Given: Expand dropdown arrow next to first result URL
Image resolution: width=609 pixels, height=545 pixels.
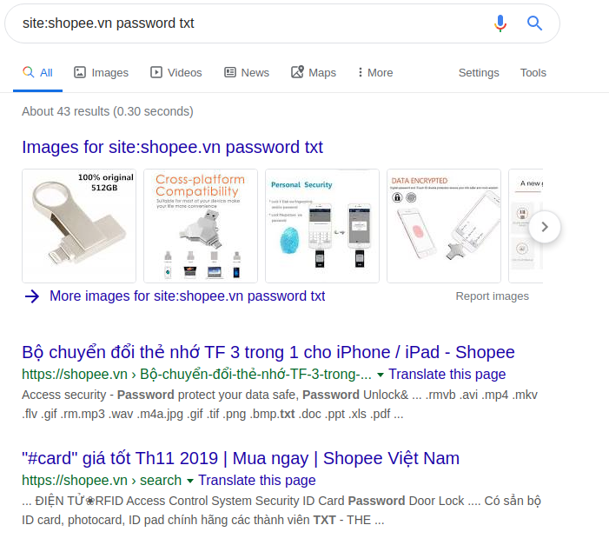Looking at the screenshot, I should (381, 376).
